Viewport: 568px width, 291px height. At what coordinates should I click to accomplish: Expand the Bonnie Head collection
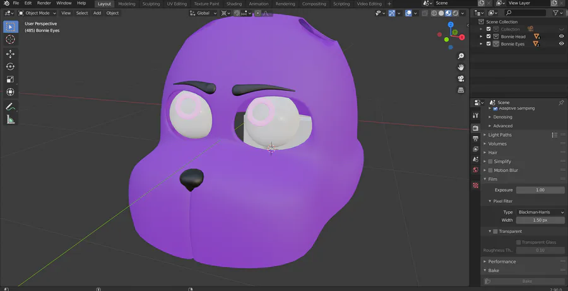tap(481, 37)
